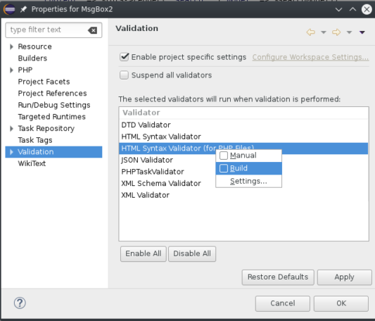This screenshot has height=321, width=375.
Task: Click Restore Defaults button
Action: (x=278, y=277)
